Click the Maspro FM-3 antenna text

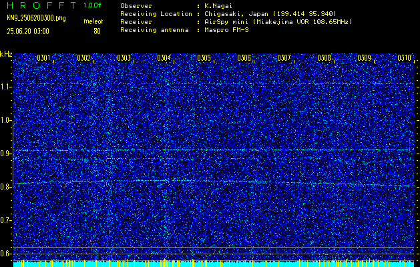[x=226, y=30]
